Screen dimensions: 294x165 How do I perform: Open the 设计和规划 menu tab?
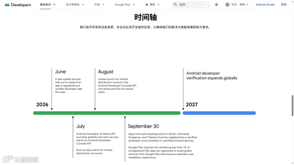[73, 5]
